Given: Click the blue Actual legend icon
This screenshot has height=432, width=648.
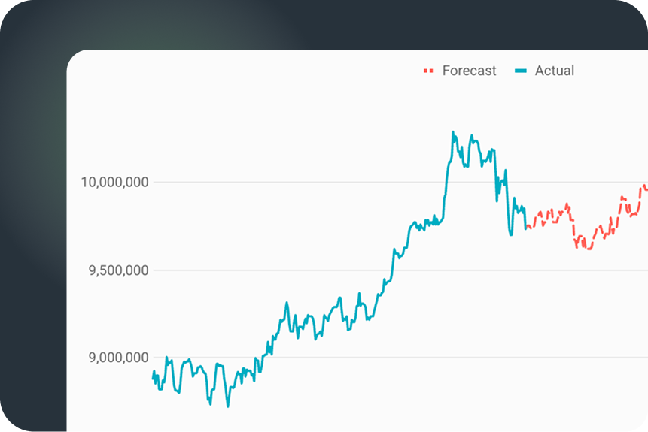Looking at the screenshot, I should [521, 71].
